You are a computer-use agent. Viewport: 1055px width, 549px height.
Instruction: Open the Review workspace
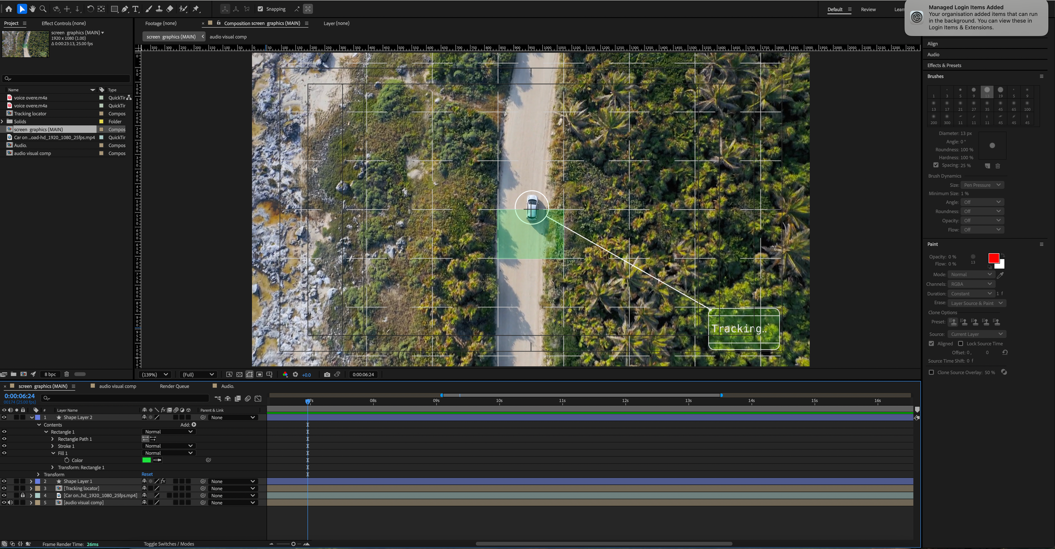coord(868,9)
